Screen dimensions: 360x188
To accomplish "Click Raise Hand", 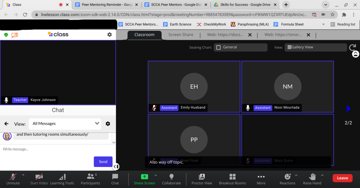I will (312, 179).
